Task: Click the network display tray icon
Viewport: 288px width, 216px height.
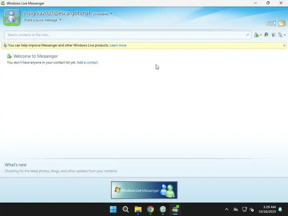Action: click(x=244, y=209)
